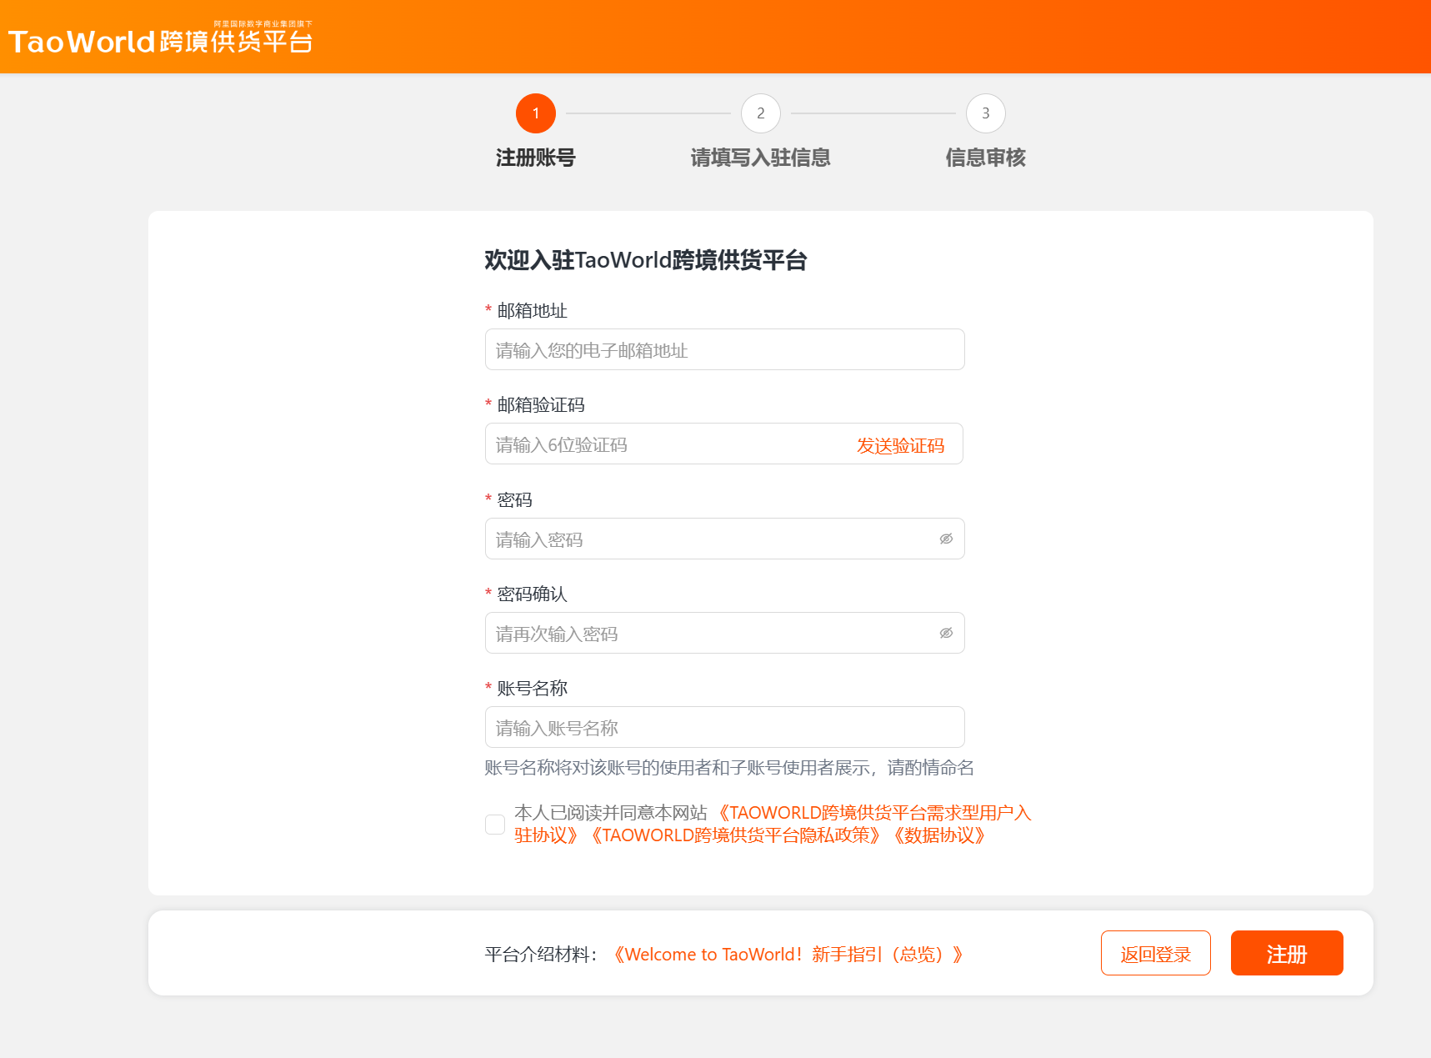The image size is (1431, 1058).
Task: Send verification code via 发送验证码
Action: [900, 445]
